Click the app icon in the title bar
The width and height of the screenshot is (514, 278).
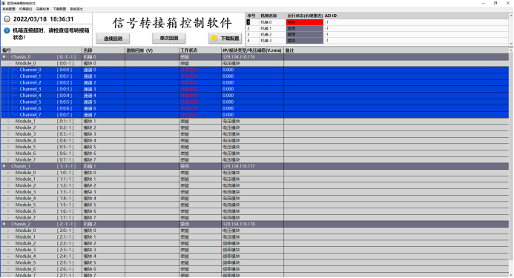pos(4,3)
